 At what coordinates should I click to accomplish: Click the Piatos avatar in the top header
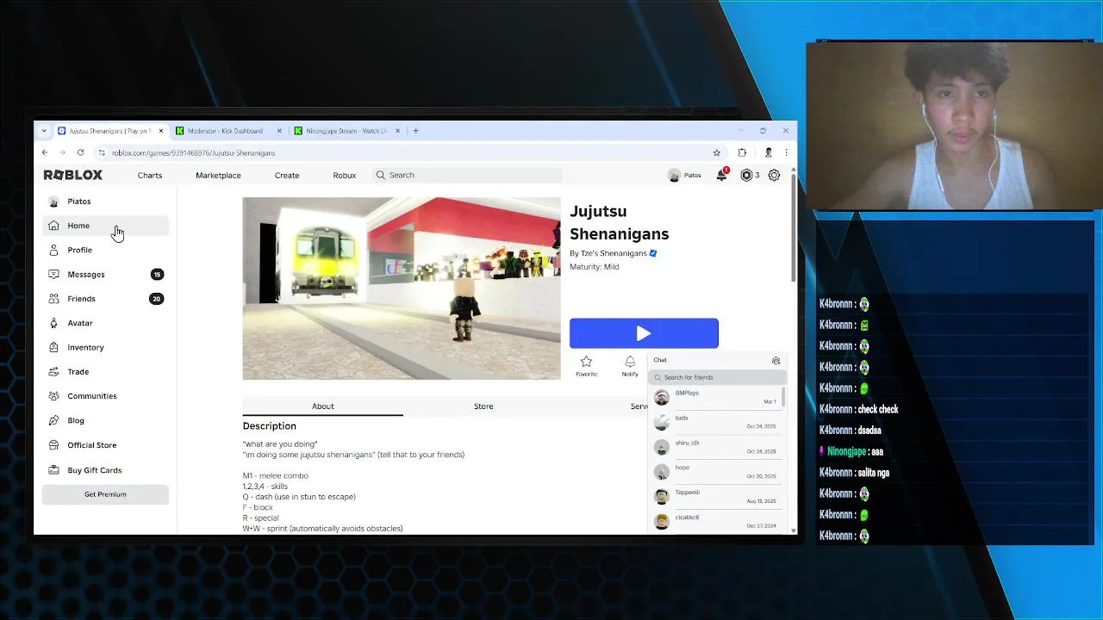674,176
